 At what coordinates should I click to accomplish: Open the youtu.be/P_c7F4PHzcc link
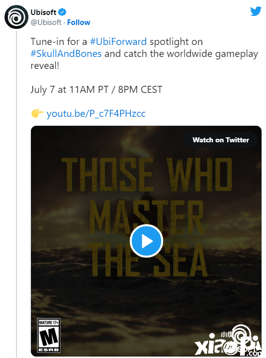[x=96, y=113]
